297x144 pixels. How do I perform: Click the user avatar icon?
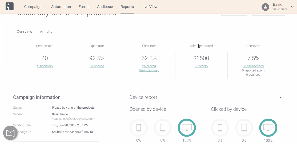(265, 7)
